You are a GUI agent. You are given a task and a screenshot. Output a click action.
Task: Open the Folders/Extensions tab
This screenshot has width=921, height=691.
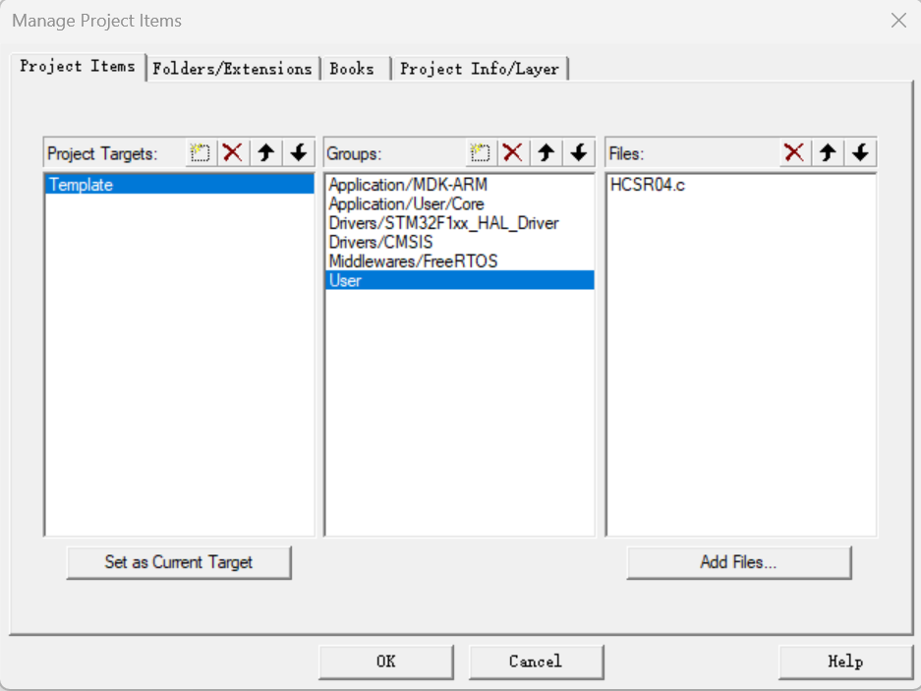(x=233, y=69)
